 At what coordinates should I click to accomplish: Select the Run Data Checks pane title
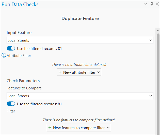click(x=20, y=4)
